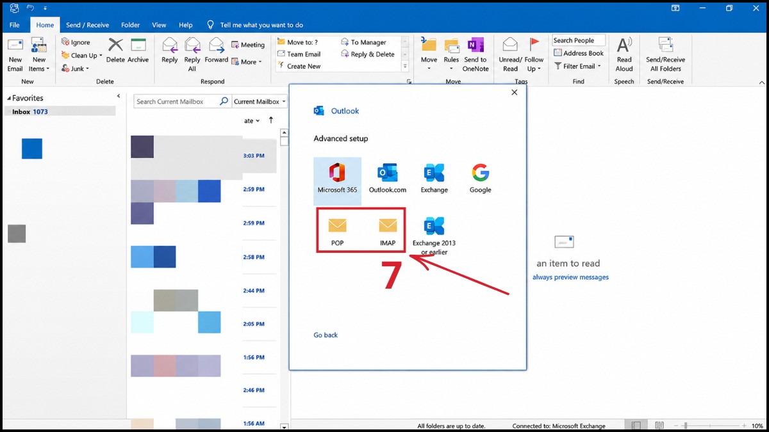Image resolution: width=769 pixels, height=432 pixels.
Task: Close the Advanced setup dialog
Action: click(514, 92)
